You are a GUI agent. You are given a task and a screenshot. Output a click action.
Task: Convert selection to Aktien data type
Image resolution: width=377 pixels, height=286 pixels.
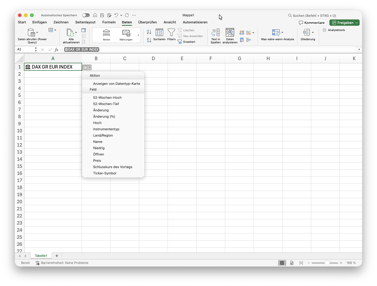(x=107, y=35)
